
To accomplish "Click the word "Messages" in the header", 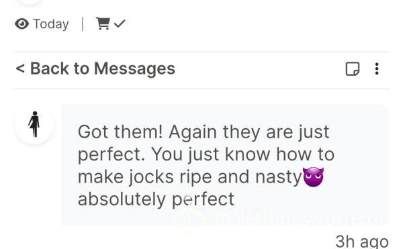I will click(x=135, y=69).
